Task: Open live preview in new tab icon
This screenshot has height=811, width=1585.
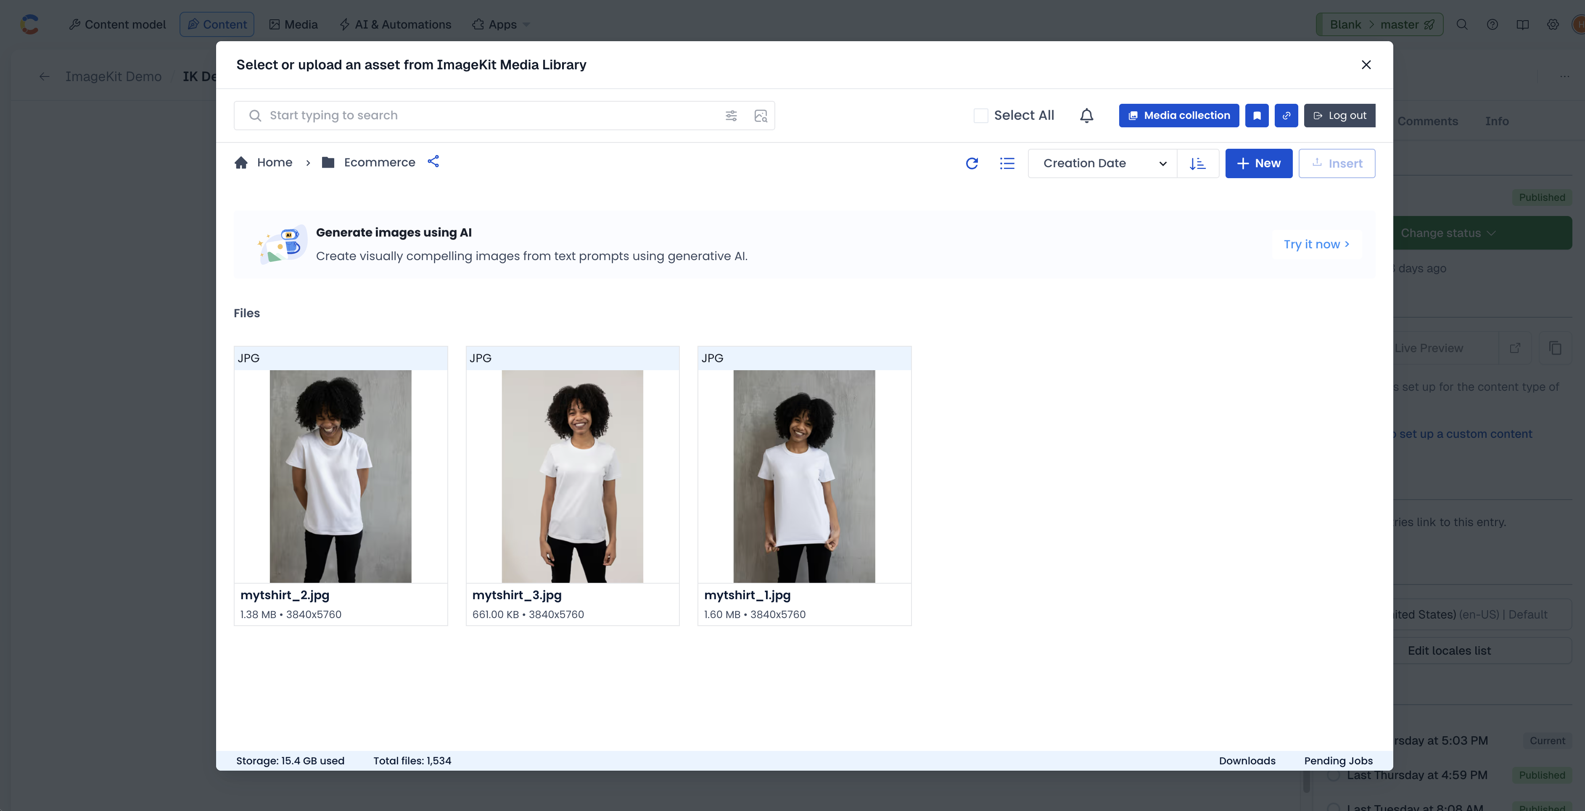Action: coord(1515,348)
